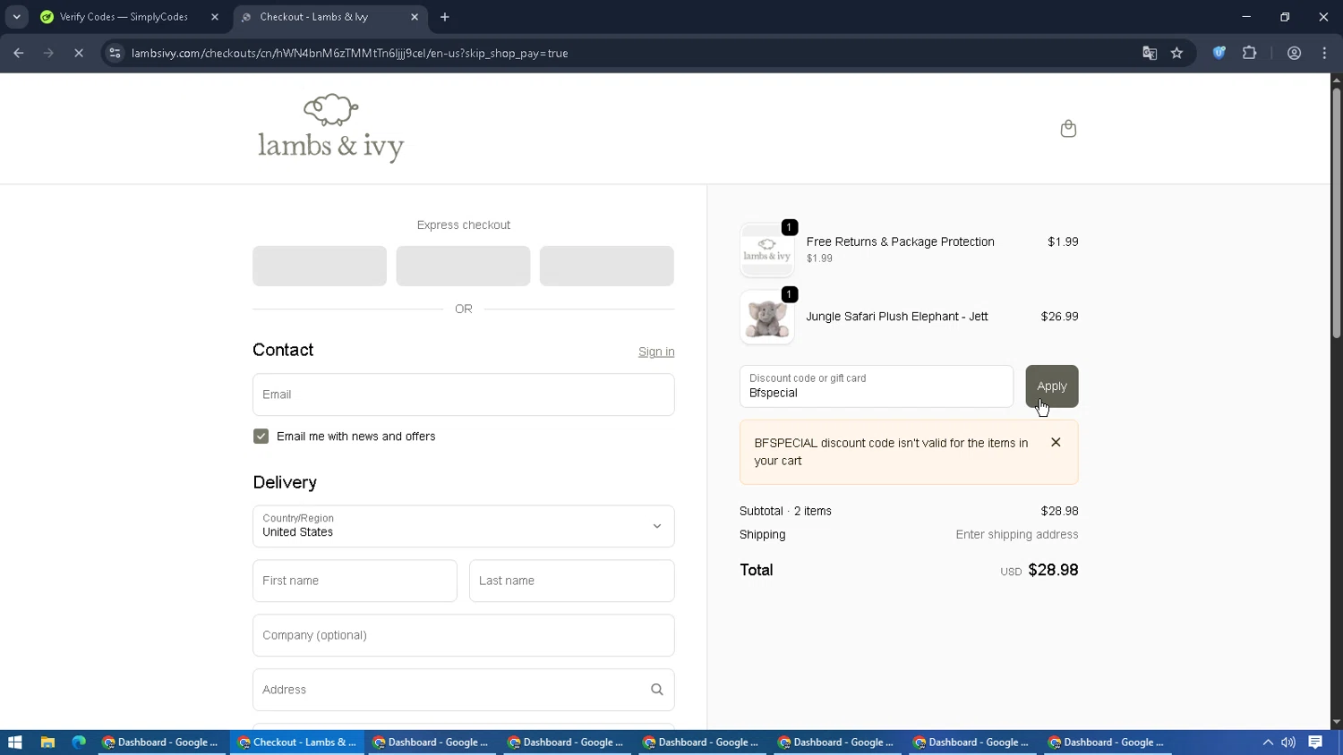This screenshot has width=1343, height=755.
Task: Click the Jungle Safari Plush Elephant thumbnail
Action: coord(767,318)
